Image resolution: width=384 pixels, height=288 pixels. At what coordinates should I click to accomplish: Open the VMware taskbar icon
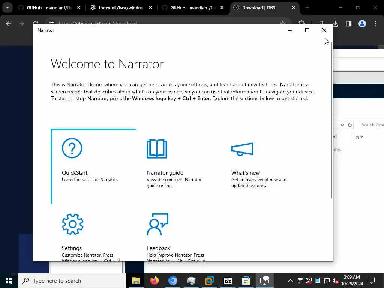pyautogui.click(x=209, y=280)
